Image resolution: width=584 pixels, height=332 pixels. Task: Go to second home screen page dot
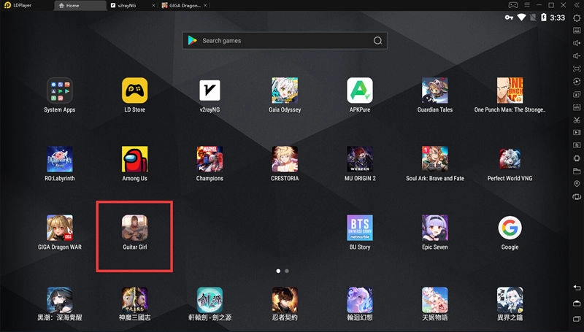287,271
